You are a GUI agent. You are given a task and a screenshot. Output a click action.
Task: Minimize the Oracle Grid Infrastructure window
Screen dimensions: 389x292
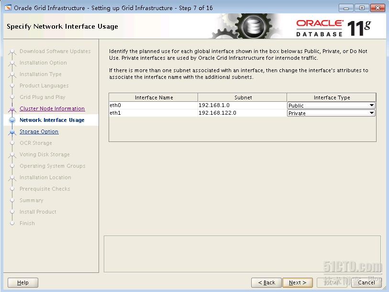[x=346, y=8]
